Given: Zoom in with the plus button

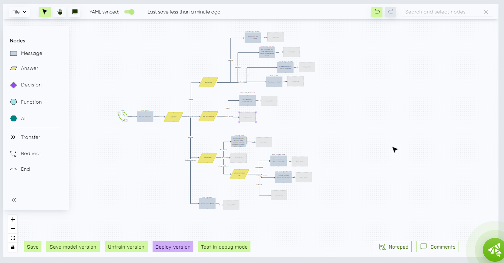Looking at the screenshot, I should click(13, 219).
